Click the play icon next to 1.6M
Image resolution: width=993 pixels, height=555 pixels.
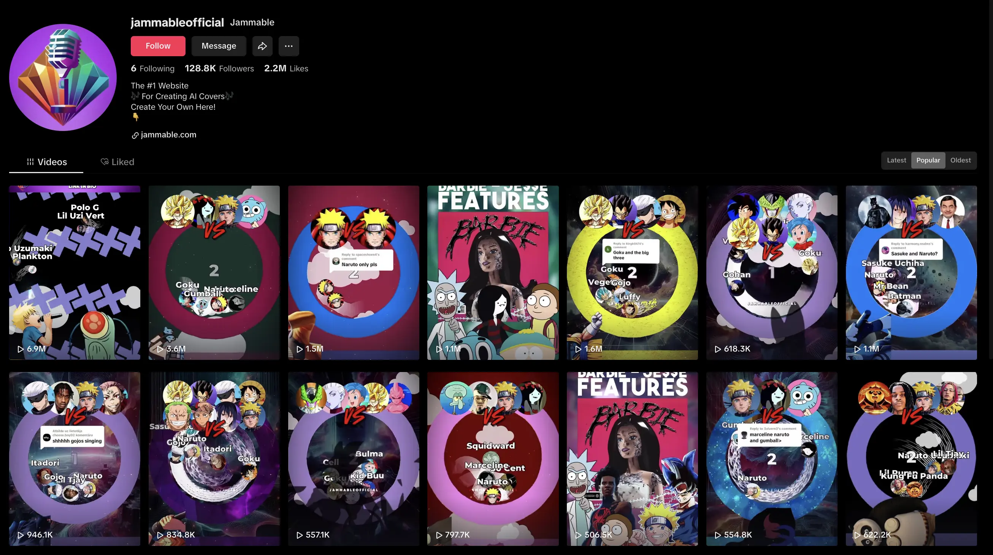pyautogui.click(x=578, y=349)
